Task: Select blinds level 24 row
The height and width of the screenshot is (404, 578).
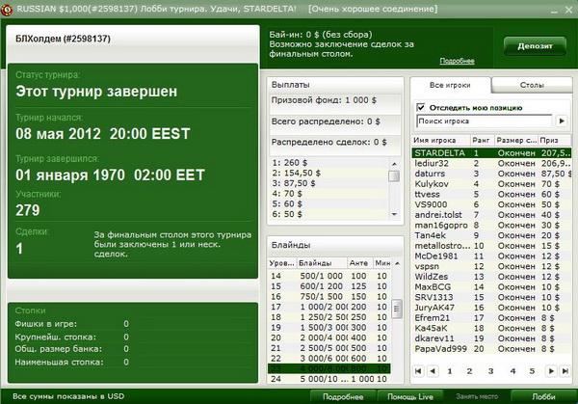Action: point(329,379)
